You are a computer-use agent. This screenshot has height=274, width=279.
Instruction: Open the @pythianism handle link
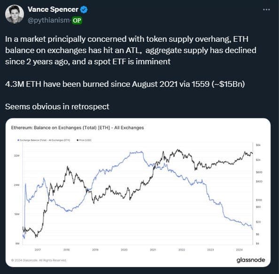tap(48, 20)
